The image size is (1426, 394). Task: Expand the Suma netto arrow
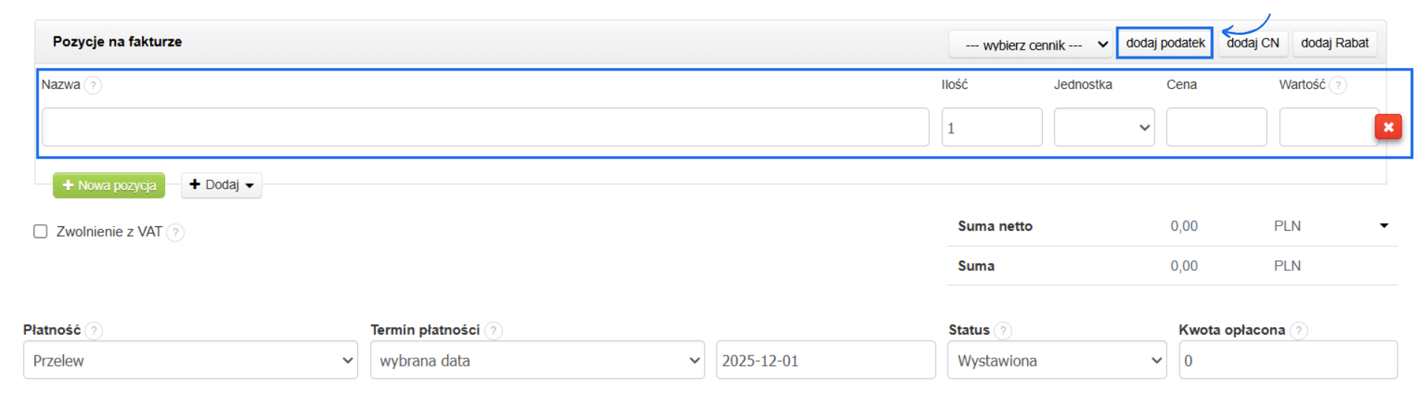point(1384,226)
